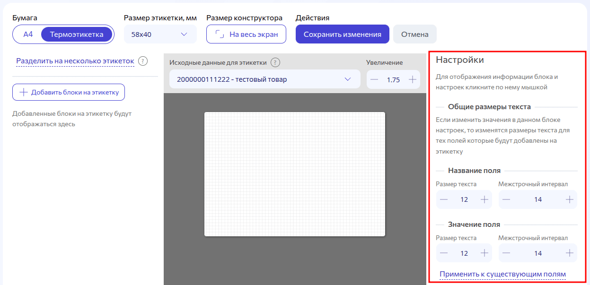
Task: Click help icon next to 'Разделить на несколько этикеток'
Action: [143, 61]
